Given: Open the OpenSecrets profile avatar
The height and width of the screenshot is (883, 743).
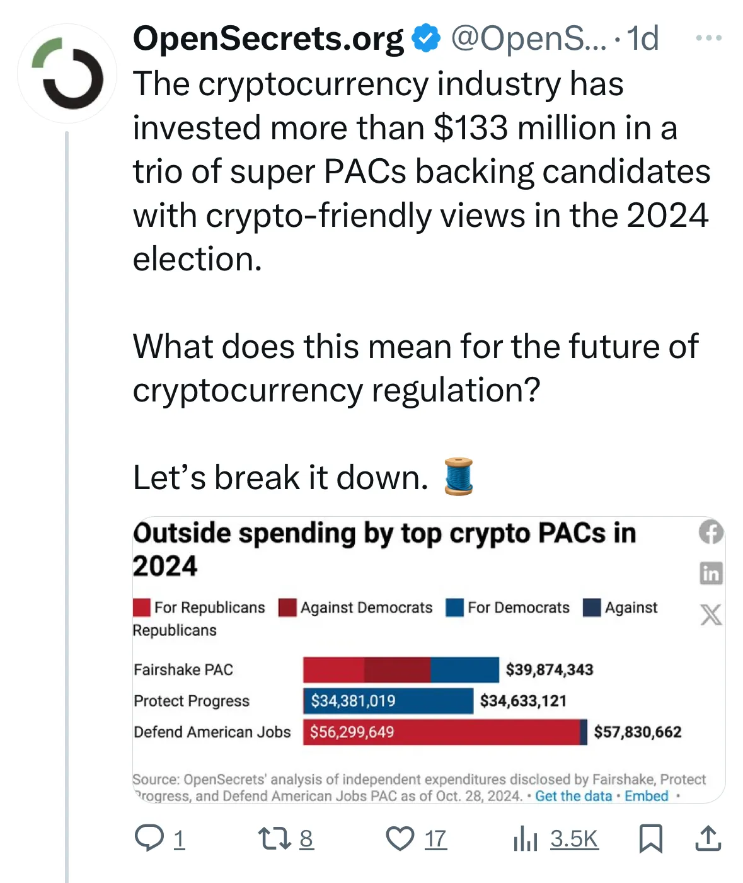Looking at the screenshot, I should point(67,73).
